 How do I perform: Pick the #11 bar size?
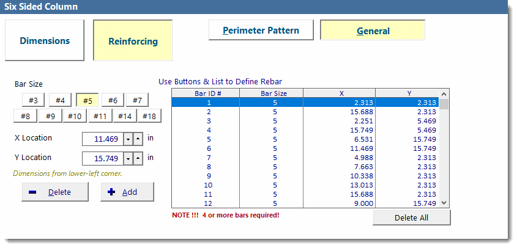[x=100, y=116]
